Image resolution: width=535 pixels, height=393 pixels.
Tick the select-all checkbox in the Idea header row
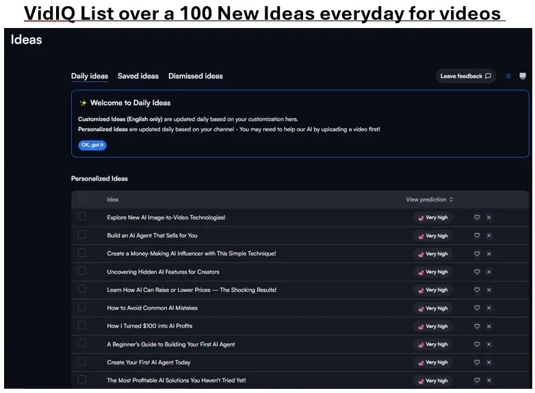click(x=82, y=198)
